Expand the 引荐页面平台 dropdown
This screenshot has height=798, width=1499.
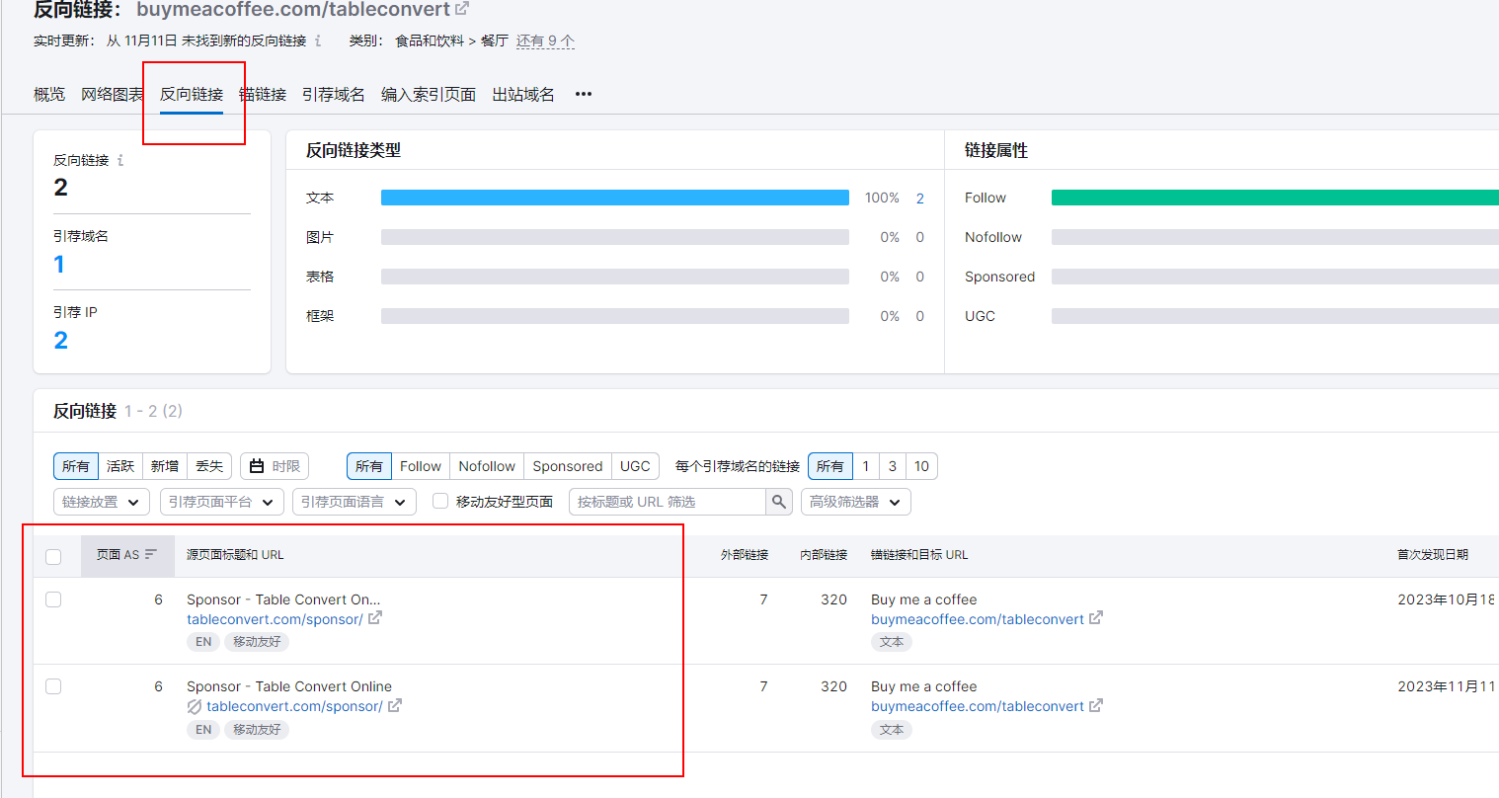coord(221,502)
